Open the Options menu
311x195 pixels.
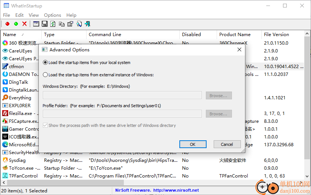point(53,15)
